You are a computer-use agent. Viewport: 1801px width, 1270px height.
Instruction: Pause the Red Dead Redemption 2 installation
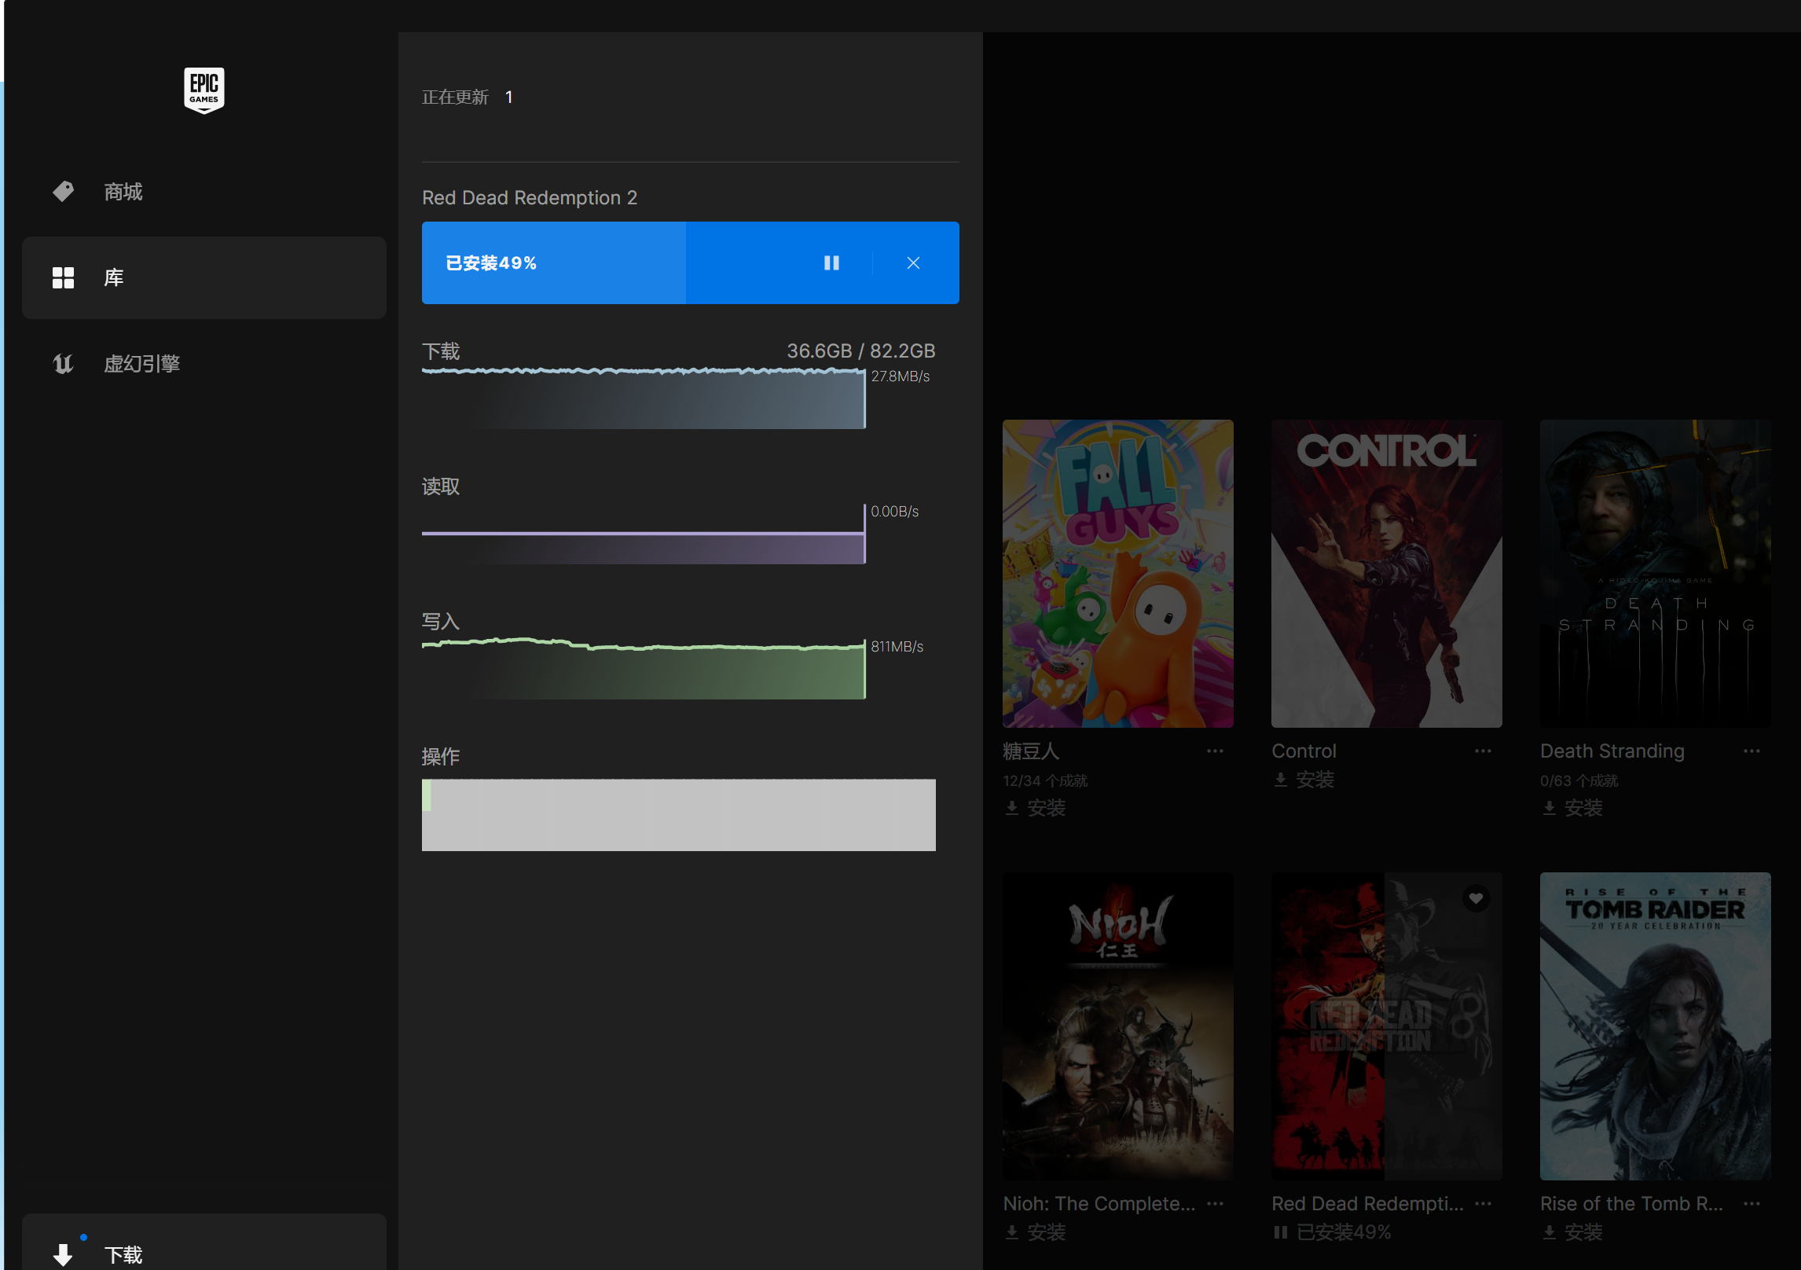pyautogui.click(x=831, y=262)
